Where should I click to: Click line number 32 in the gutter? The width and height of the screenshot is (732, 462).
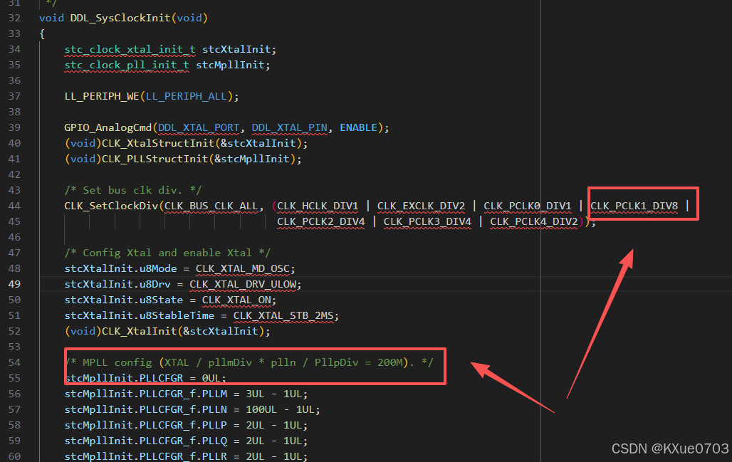(14, 19)
